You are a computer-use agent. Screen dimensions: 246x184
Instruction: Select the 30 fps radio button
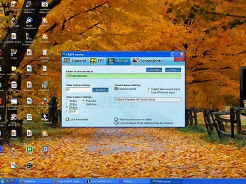pos(67,108)
